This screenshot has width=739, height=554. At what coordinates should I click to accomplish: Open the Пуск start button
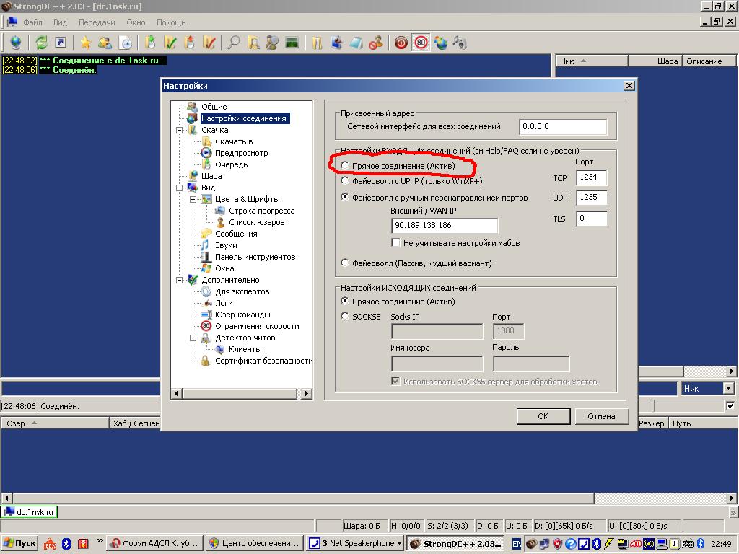[x=19, y=543]
